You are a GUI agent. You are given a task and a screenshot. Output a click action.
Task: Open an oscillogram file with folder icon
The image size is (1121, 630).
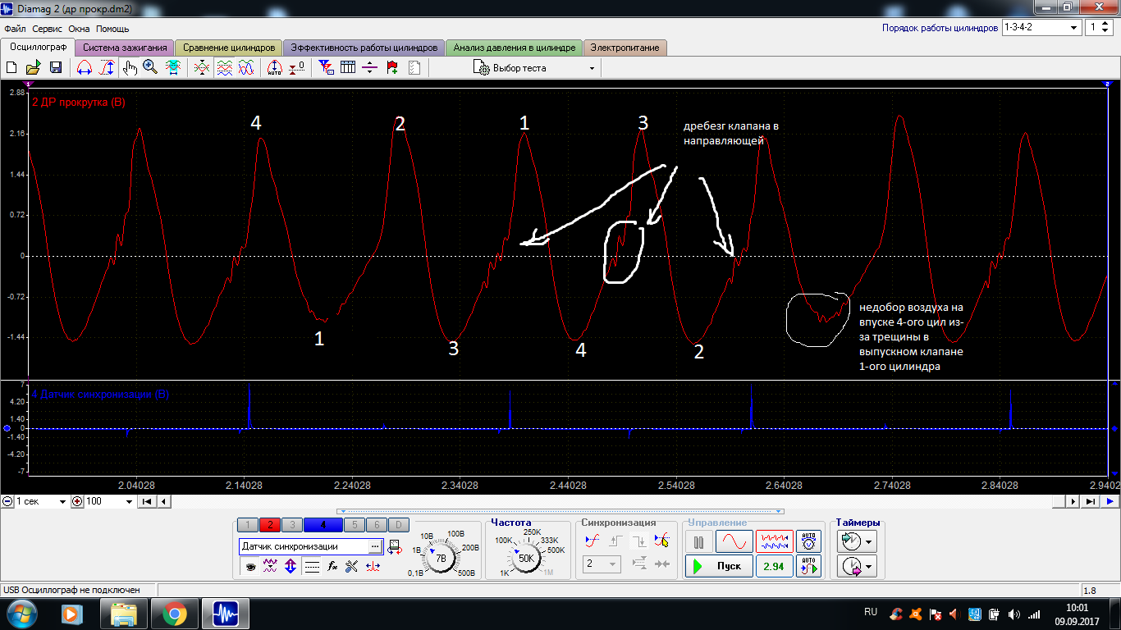(34, 68)
